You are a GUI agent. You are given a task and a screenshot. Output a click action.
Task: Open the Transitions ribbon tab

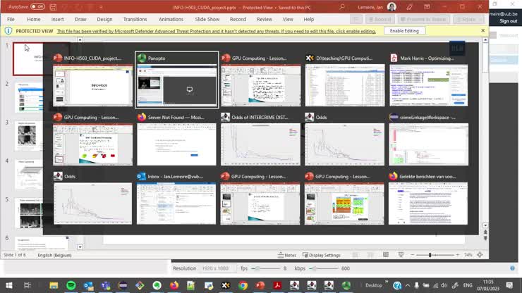pos(135,19)
